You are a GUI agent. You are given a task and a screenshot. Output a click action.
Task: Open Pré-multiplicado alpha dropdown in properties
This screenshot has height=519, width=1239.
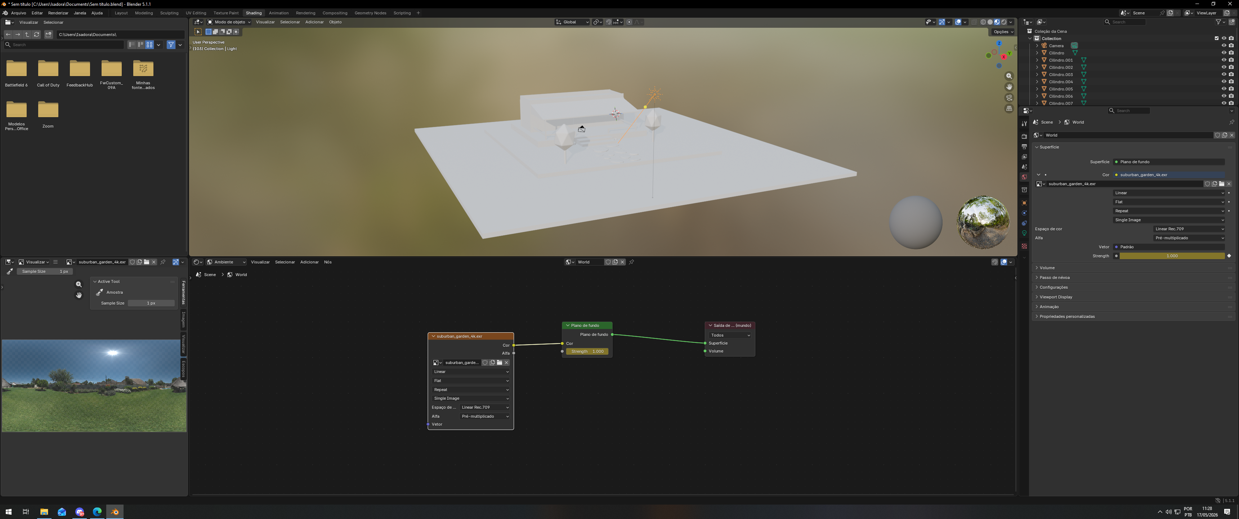coord(1189,238)
